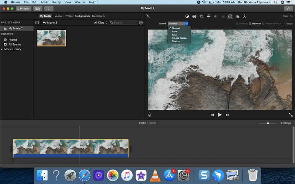Adjust the timeline zoom slider
The image size is (295, 184).
tap(268, 123)
